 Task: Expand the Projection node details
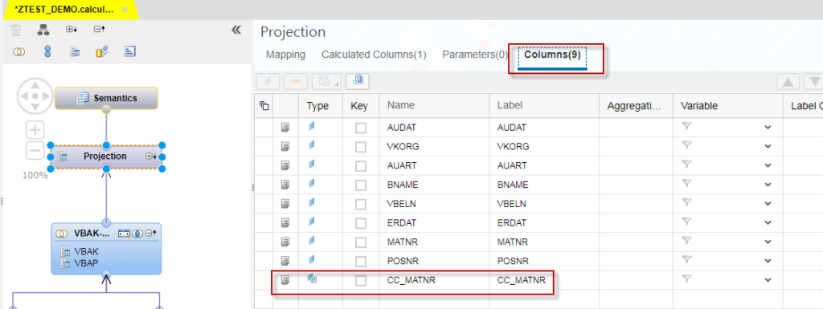click(151, 156)
